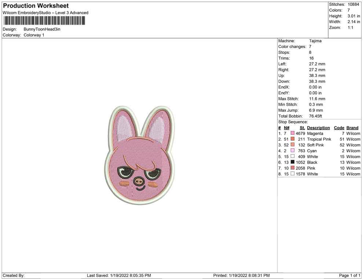
Task: Click the Magenta color swatch in stop 1
Action: click(292, 133)
